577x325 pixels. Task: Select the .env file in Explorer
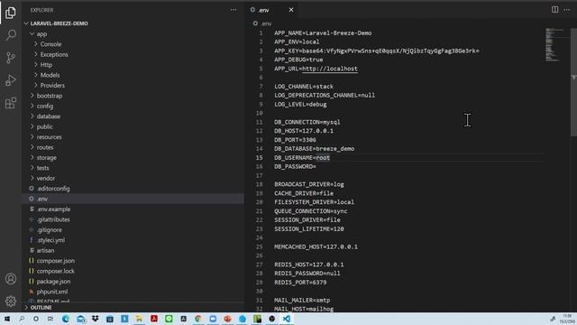click(133, 199)
